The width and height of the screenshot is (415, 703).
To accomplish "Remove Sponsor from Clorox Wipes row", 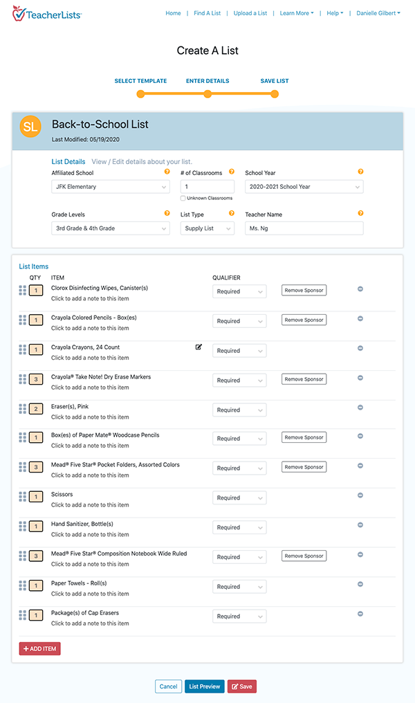I will pos(304,291).
